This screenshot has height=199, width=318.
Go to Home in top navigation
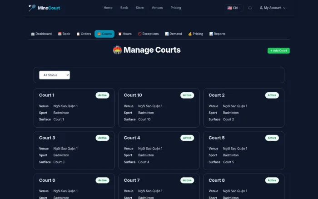pos(108,8)
